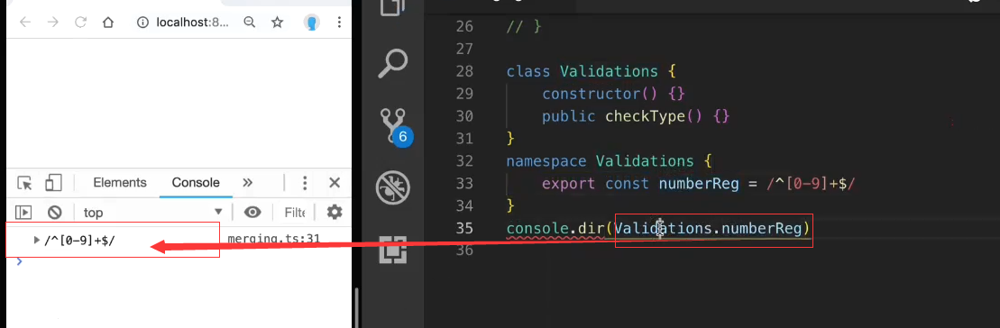The height and width of the screenshot is (328, 1000).
Task: Open the Chrome profile avatar
Action: 312,23
